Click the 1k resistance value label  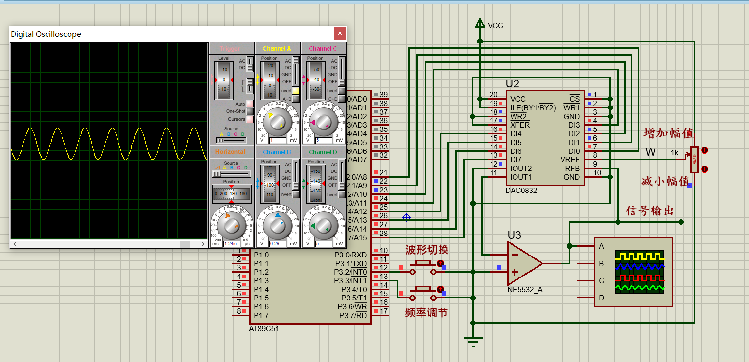coord(675,153)
